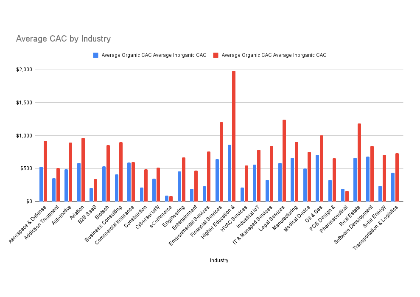Click the 'Pharmaceutical' axis label
Screen dimensions: 420x297
[x=334, y=219]
